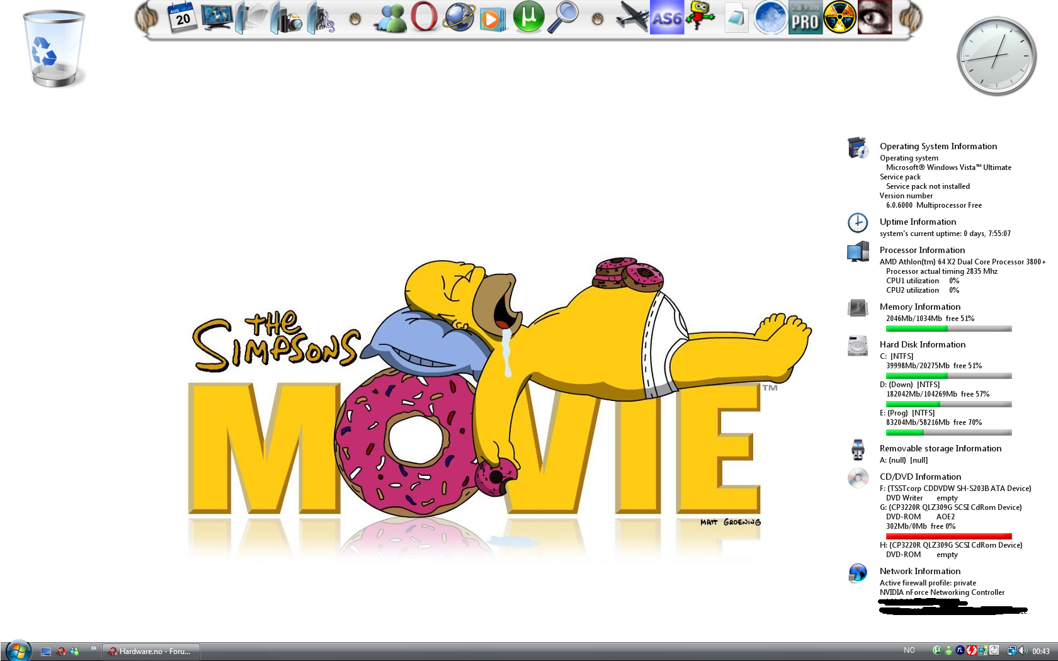Screen dimensions: 1058x661
Task: Open the blank document icon in the dock
Action: [736, 18]
